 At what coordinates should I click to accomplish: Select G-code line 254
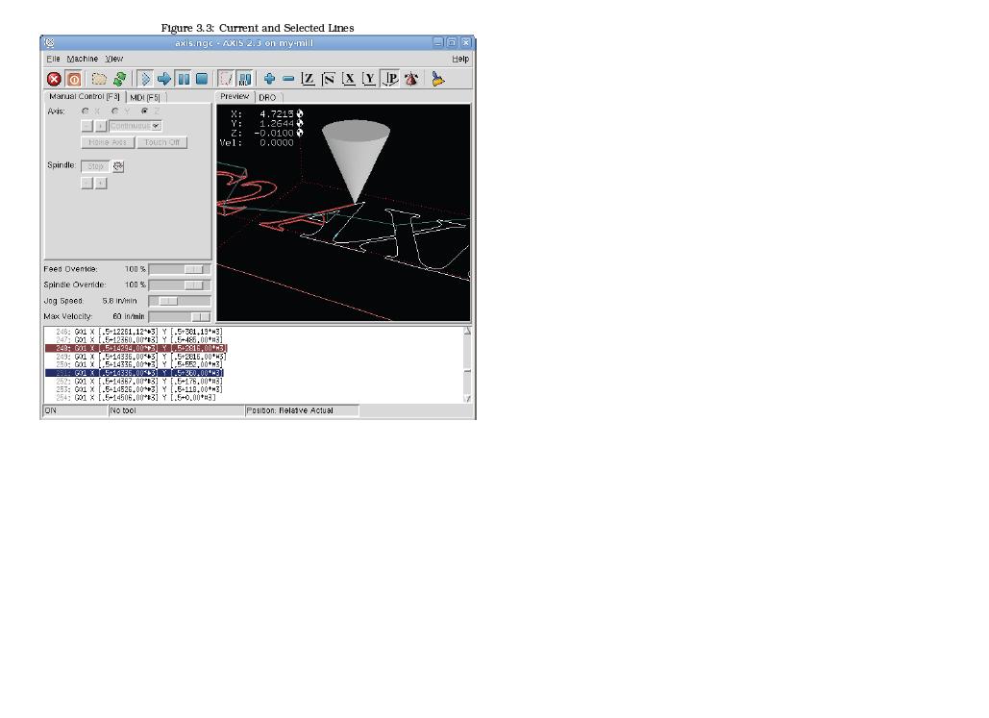[x=136, y=398]
